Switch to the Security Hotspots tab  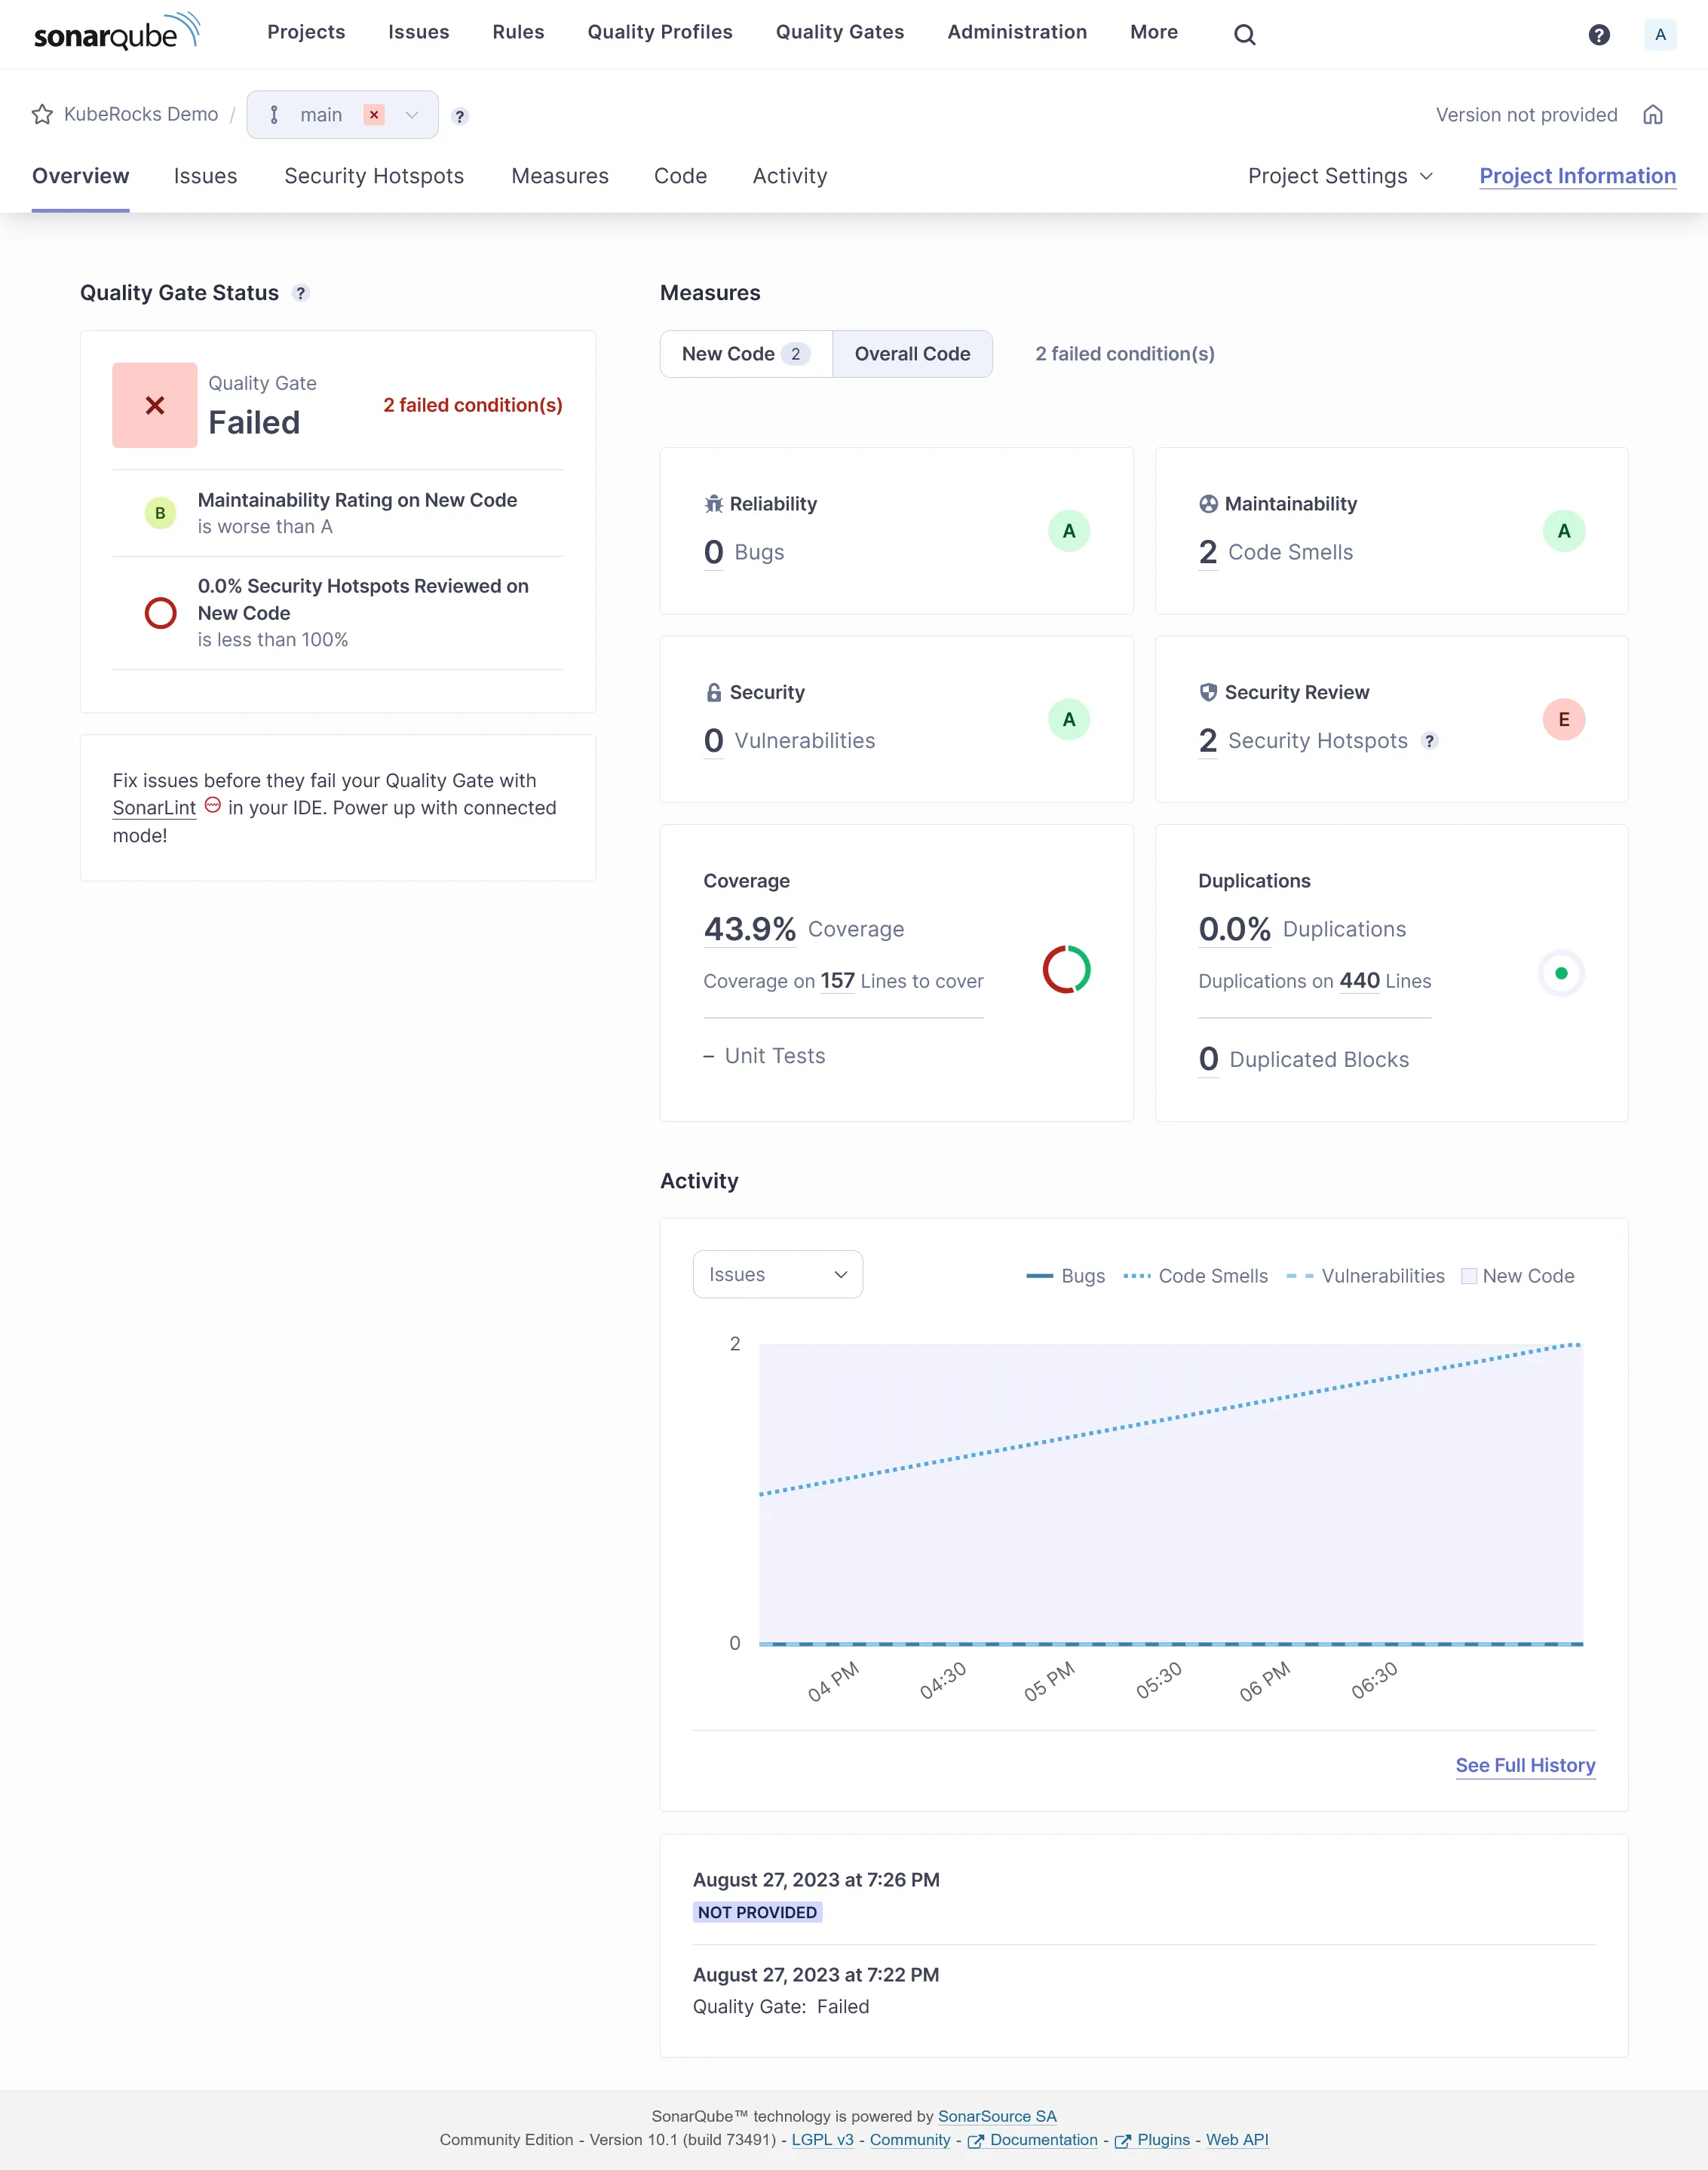(x=373, y=176)
